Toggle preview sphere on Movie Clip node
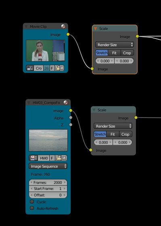 pos(63,26)
